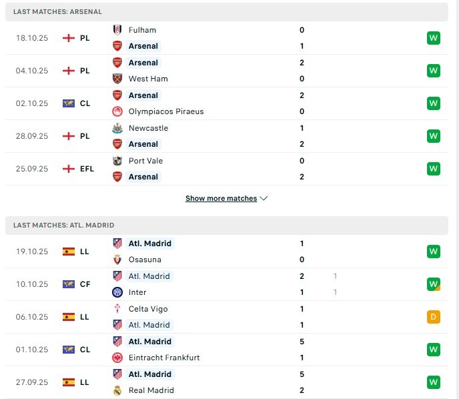Click Last Matches: Arsenal section header
Image resolution: width=459 pixels, height=399 pixels.
pyautogui.click(x=57, y=12)
